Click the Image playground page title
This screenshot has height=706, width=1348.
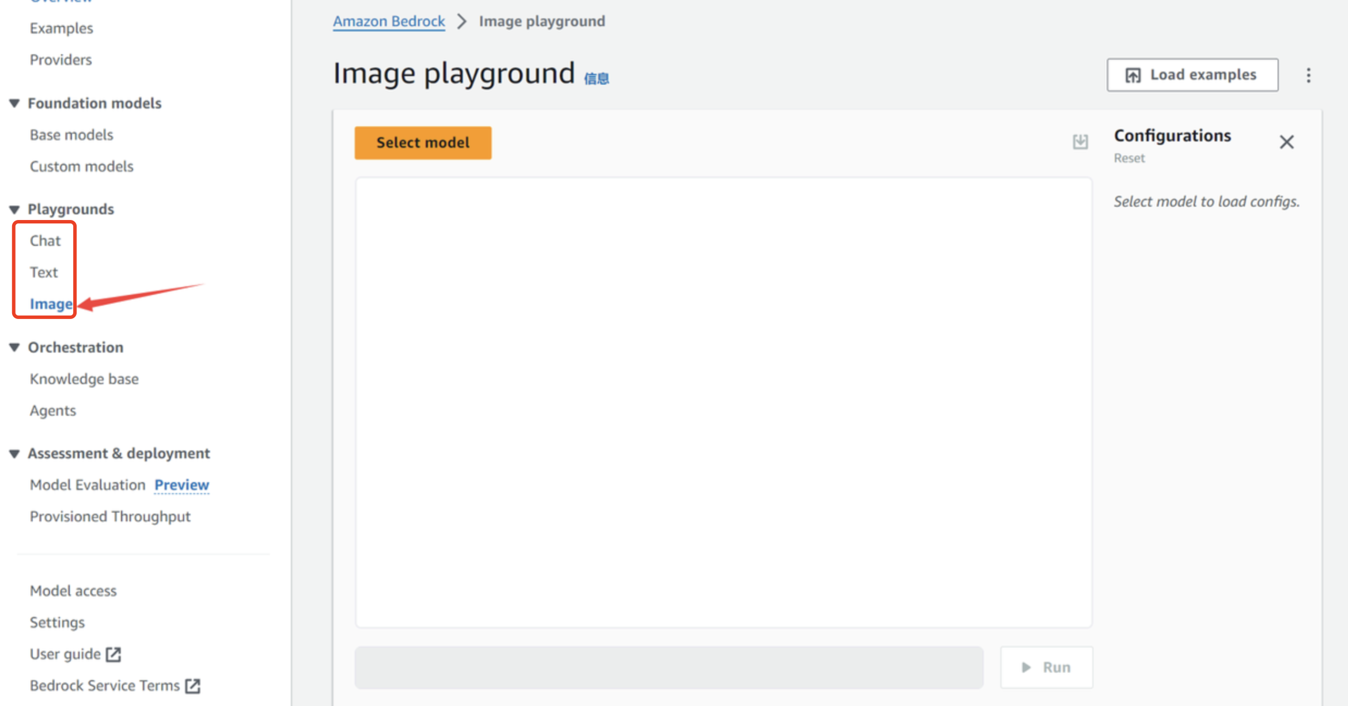click(454, 74)
